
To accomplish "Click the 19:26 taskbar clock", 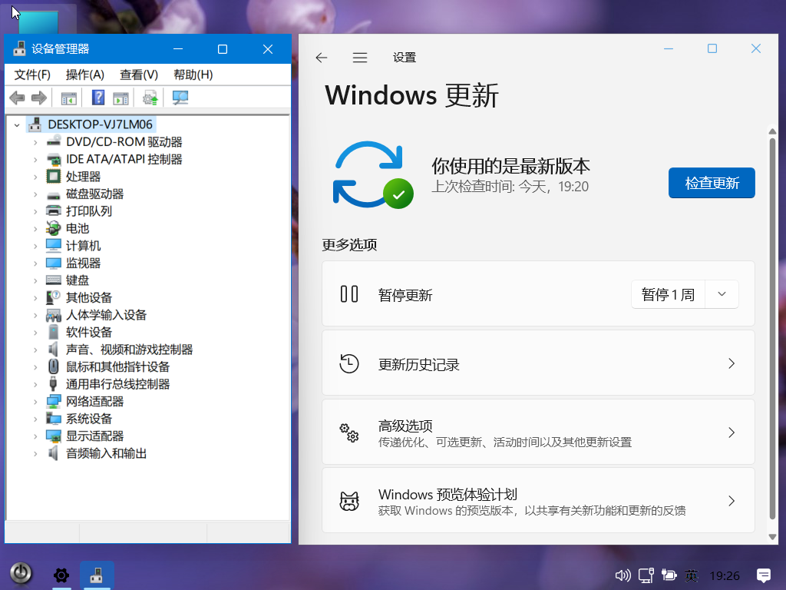I will 725,575.
